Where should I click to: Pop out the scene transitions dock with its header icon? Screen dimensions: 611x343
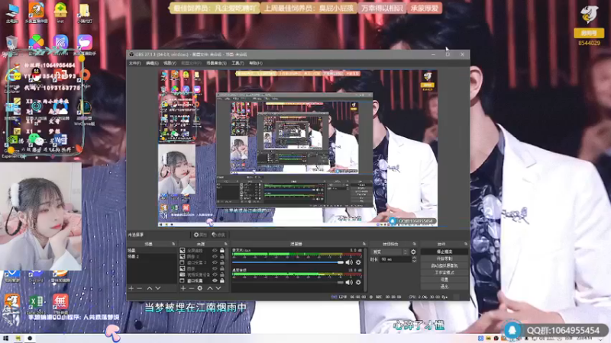[x=415, y=244]
